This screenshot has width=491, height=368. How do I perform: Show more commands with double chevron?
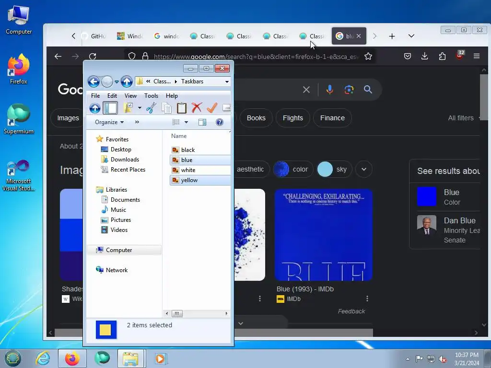click(x=137, y=122)
